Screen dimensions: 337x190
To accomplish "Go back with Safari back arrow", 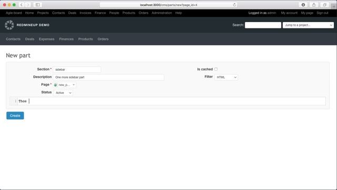I will (x=21, y=5).
